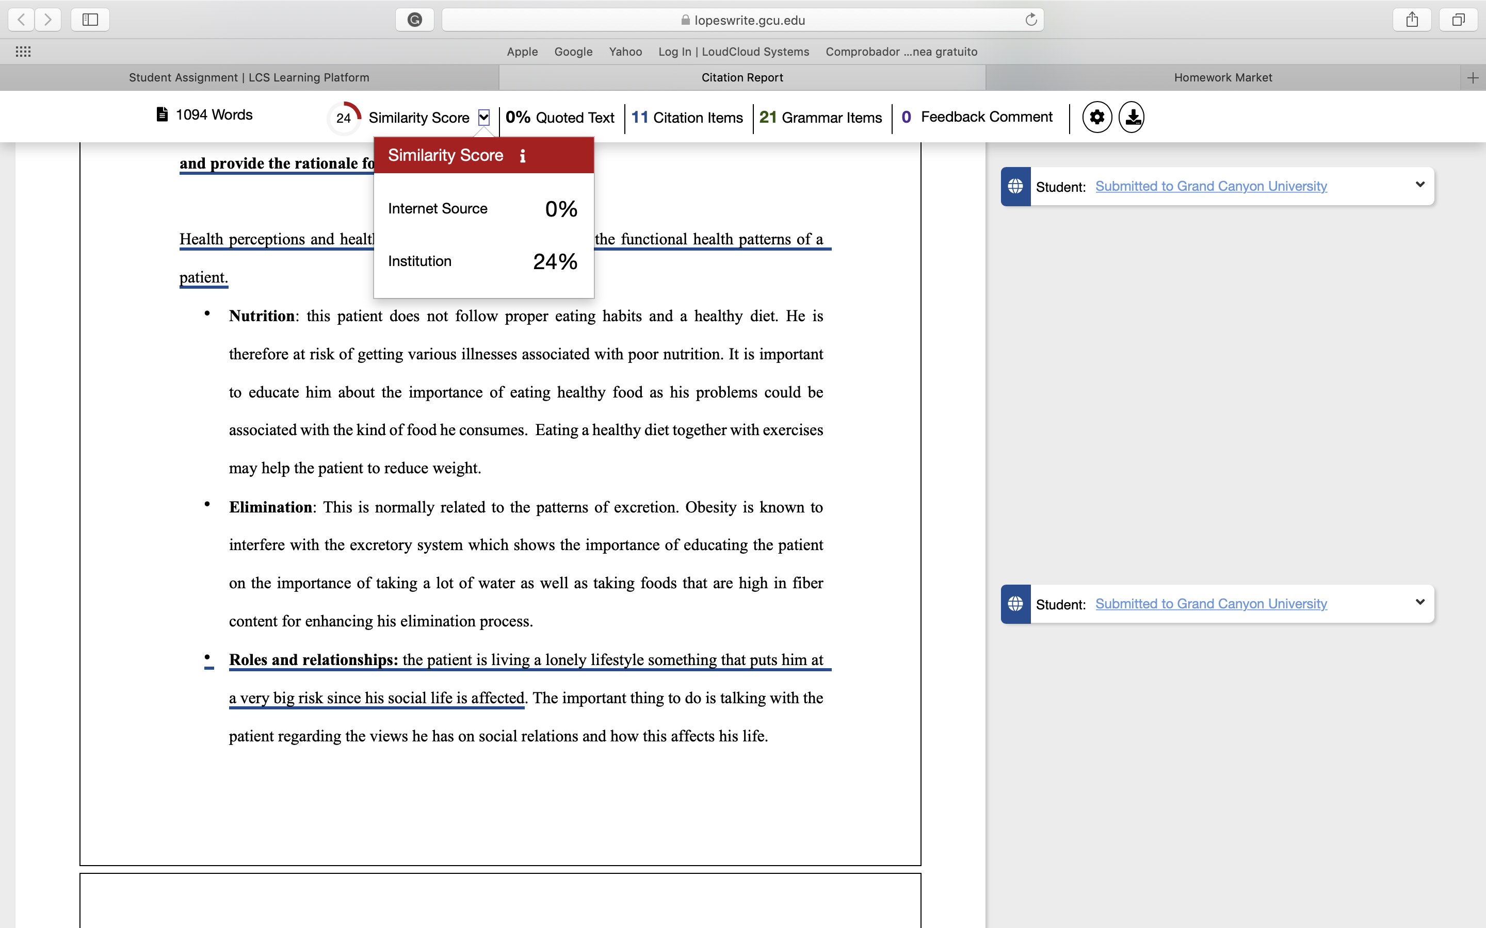Click the first source globe icon

point(1015,186)
